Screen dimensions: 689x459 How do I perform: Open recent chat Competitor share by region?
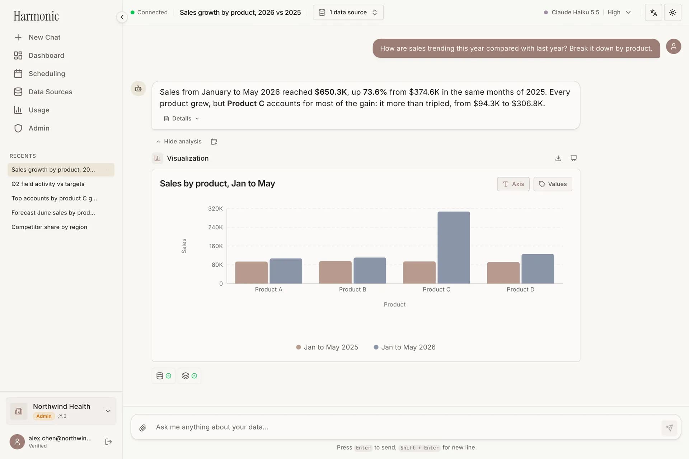click(61, 227)
